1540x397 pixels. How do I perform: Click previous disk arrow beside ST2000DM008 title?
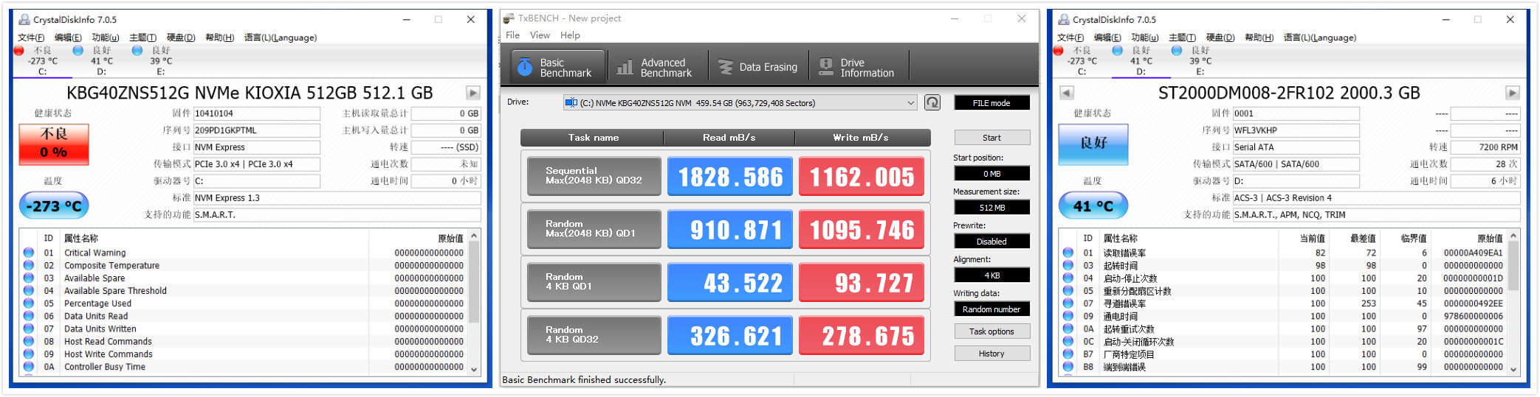[1066, 93]
